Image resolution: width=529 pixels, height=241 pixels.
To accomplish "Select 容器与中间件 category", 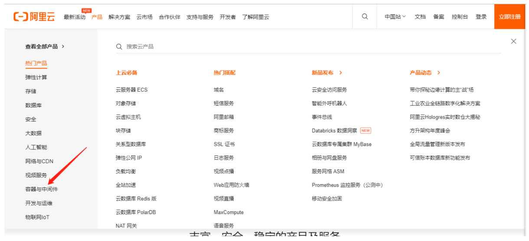I will pyautogui.click(x=42, y=189).
